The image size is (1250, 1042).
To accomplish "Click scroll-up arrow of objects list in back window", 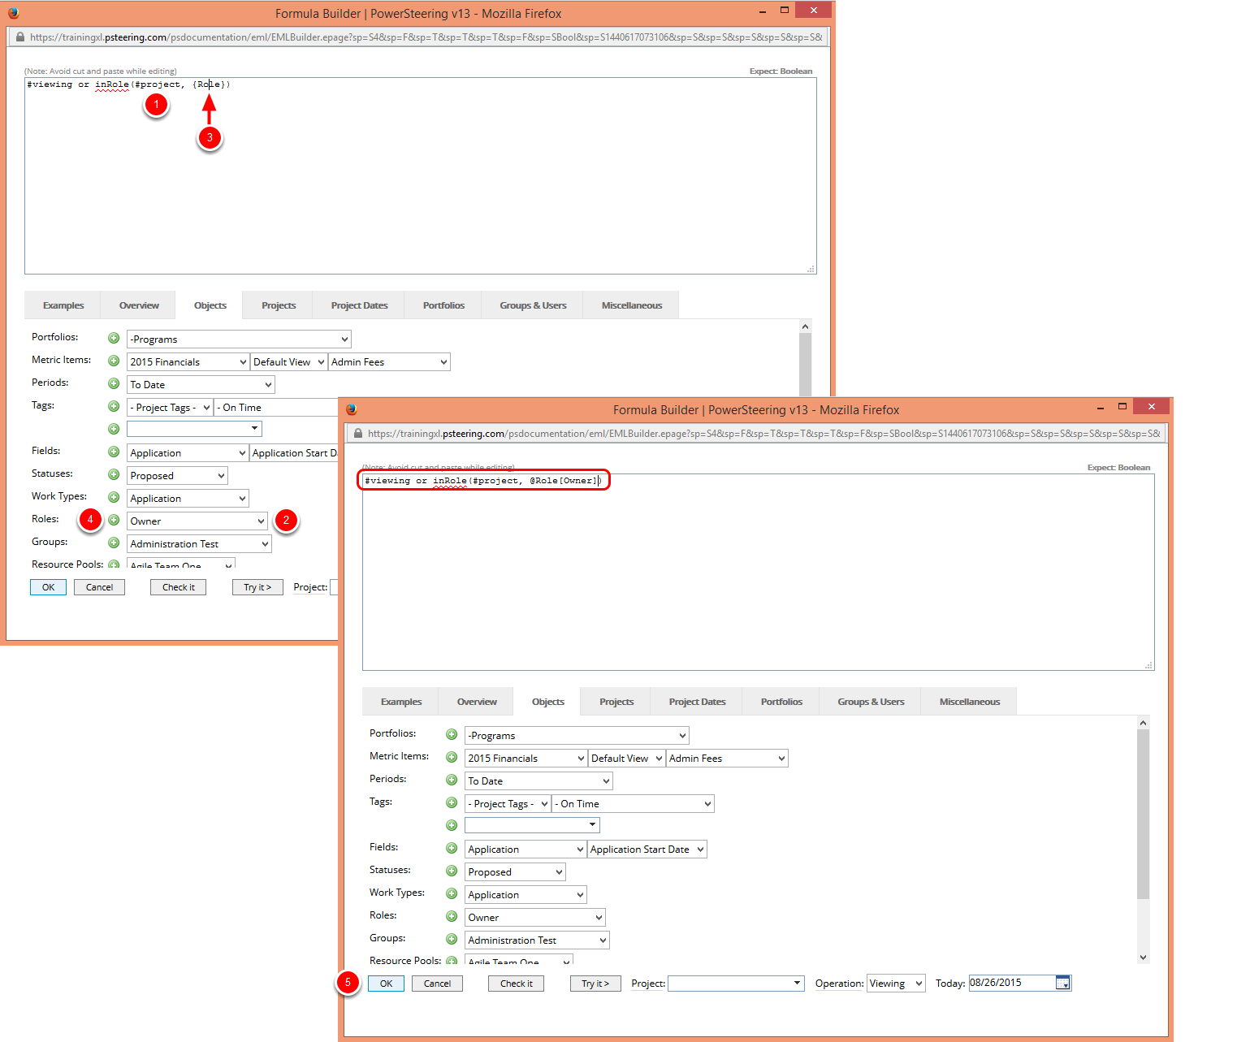I will (x=806, y=326).
